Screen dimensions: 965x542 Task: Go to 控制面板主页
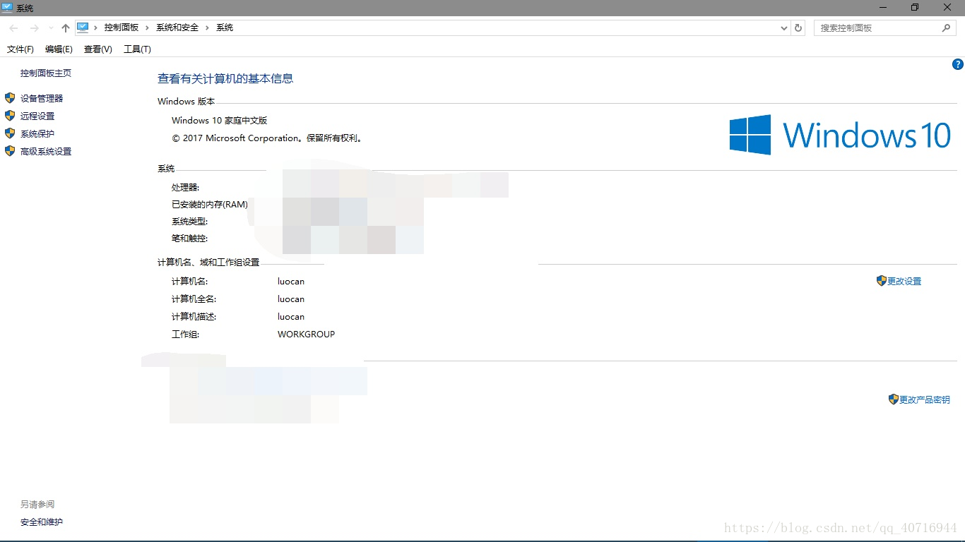(46, 73)
